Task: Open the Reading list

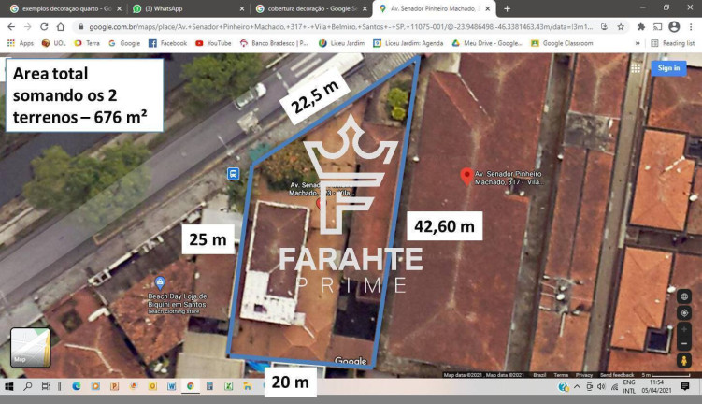Action: tap(673, 43)
